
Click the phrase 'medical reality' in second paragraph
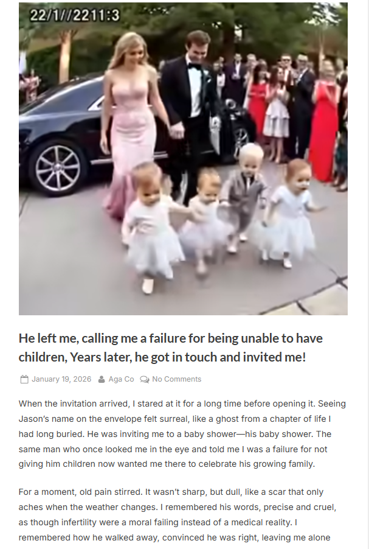261,522
